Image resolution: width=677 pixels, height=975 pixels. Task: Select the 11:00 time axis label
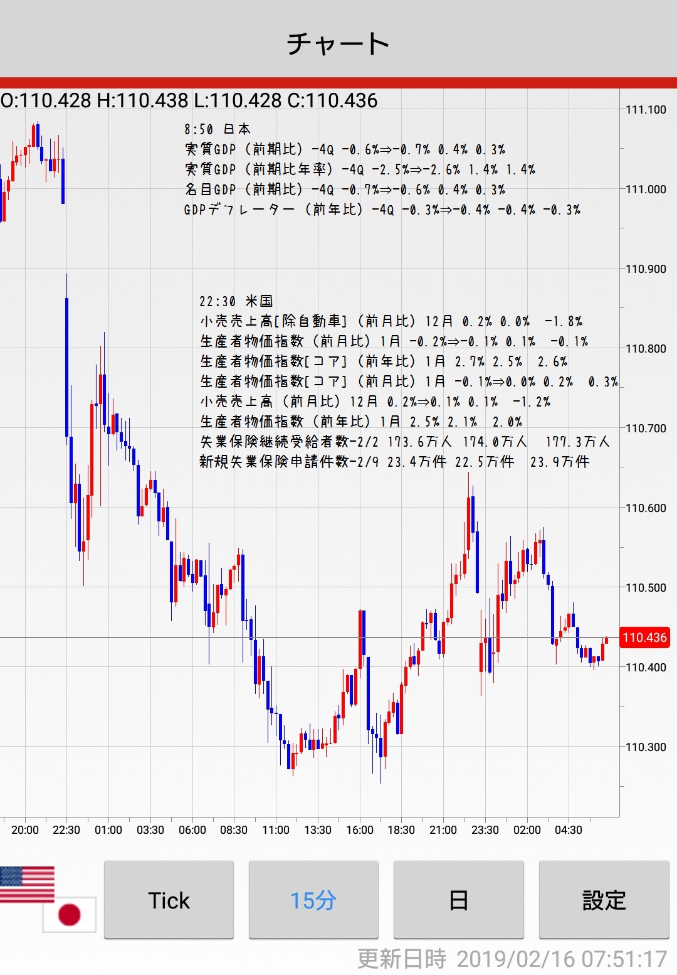point(276,829)
